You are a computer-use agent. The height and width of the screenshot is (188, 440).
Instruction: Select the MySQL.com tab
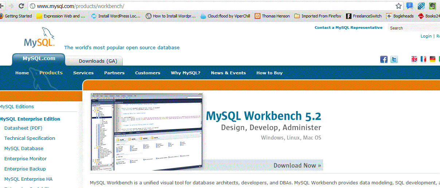39,59
